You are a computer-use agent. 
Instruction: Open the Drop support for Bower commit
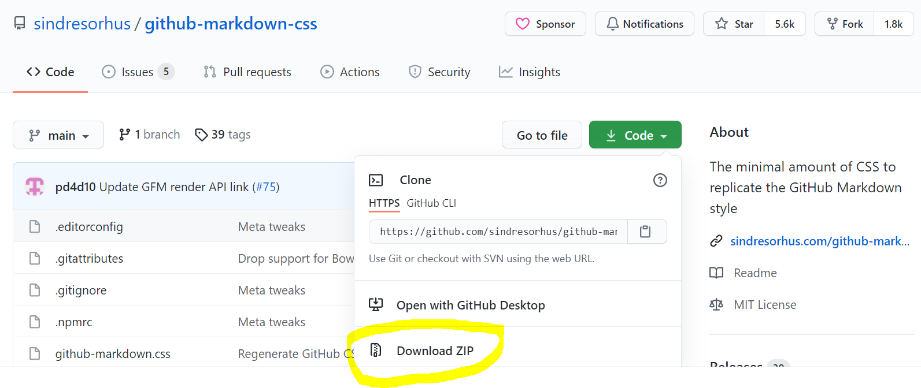coord(296,259)
